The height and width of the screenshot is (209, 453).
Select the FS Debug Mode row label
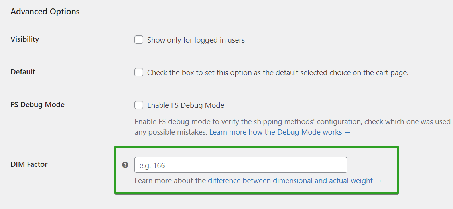point(37,104)
